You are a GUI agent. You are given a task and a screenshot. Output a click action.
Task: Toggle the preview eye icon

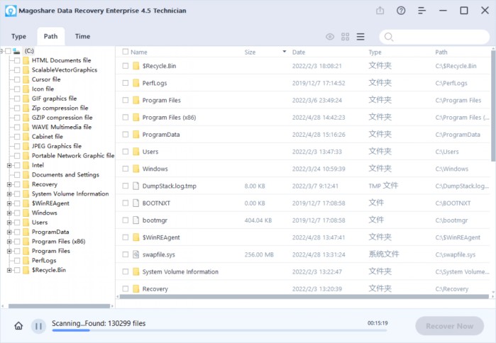point(330,37)
